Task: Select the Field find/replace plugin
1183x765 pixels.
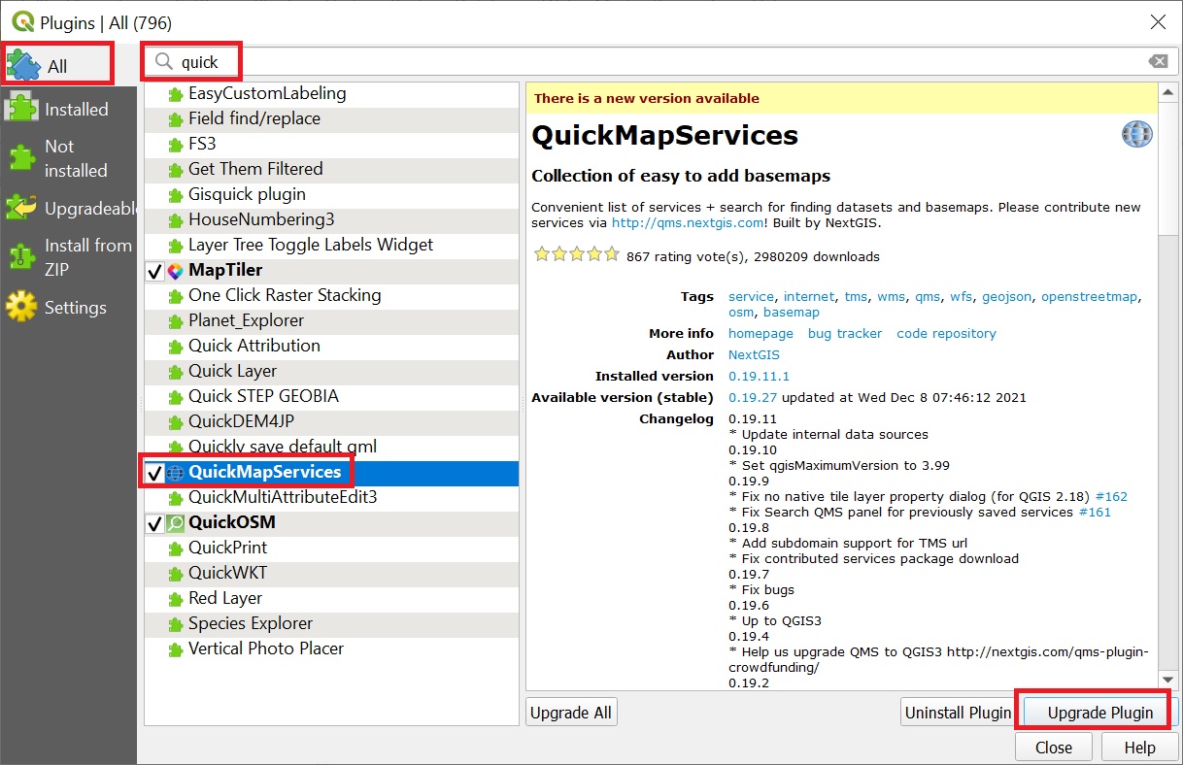Action: pos(331,118)
